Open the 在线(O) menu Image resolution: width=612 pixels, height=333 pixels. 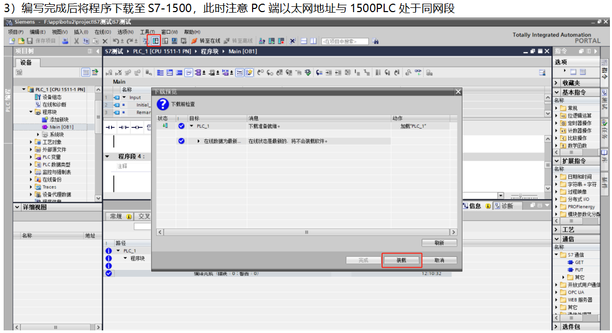pos(103,32)
